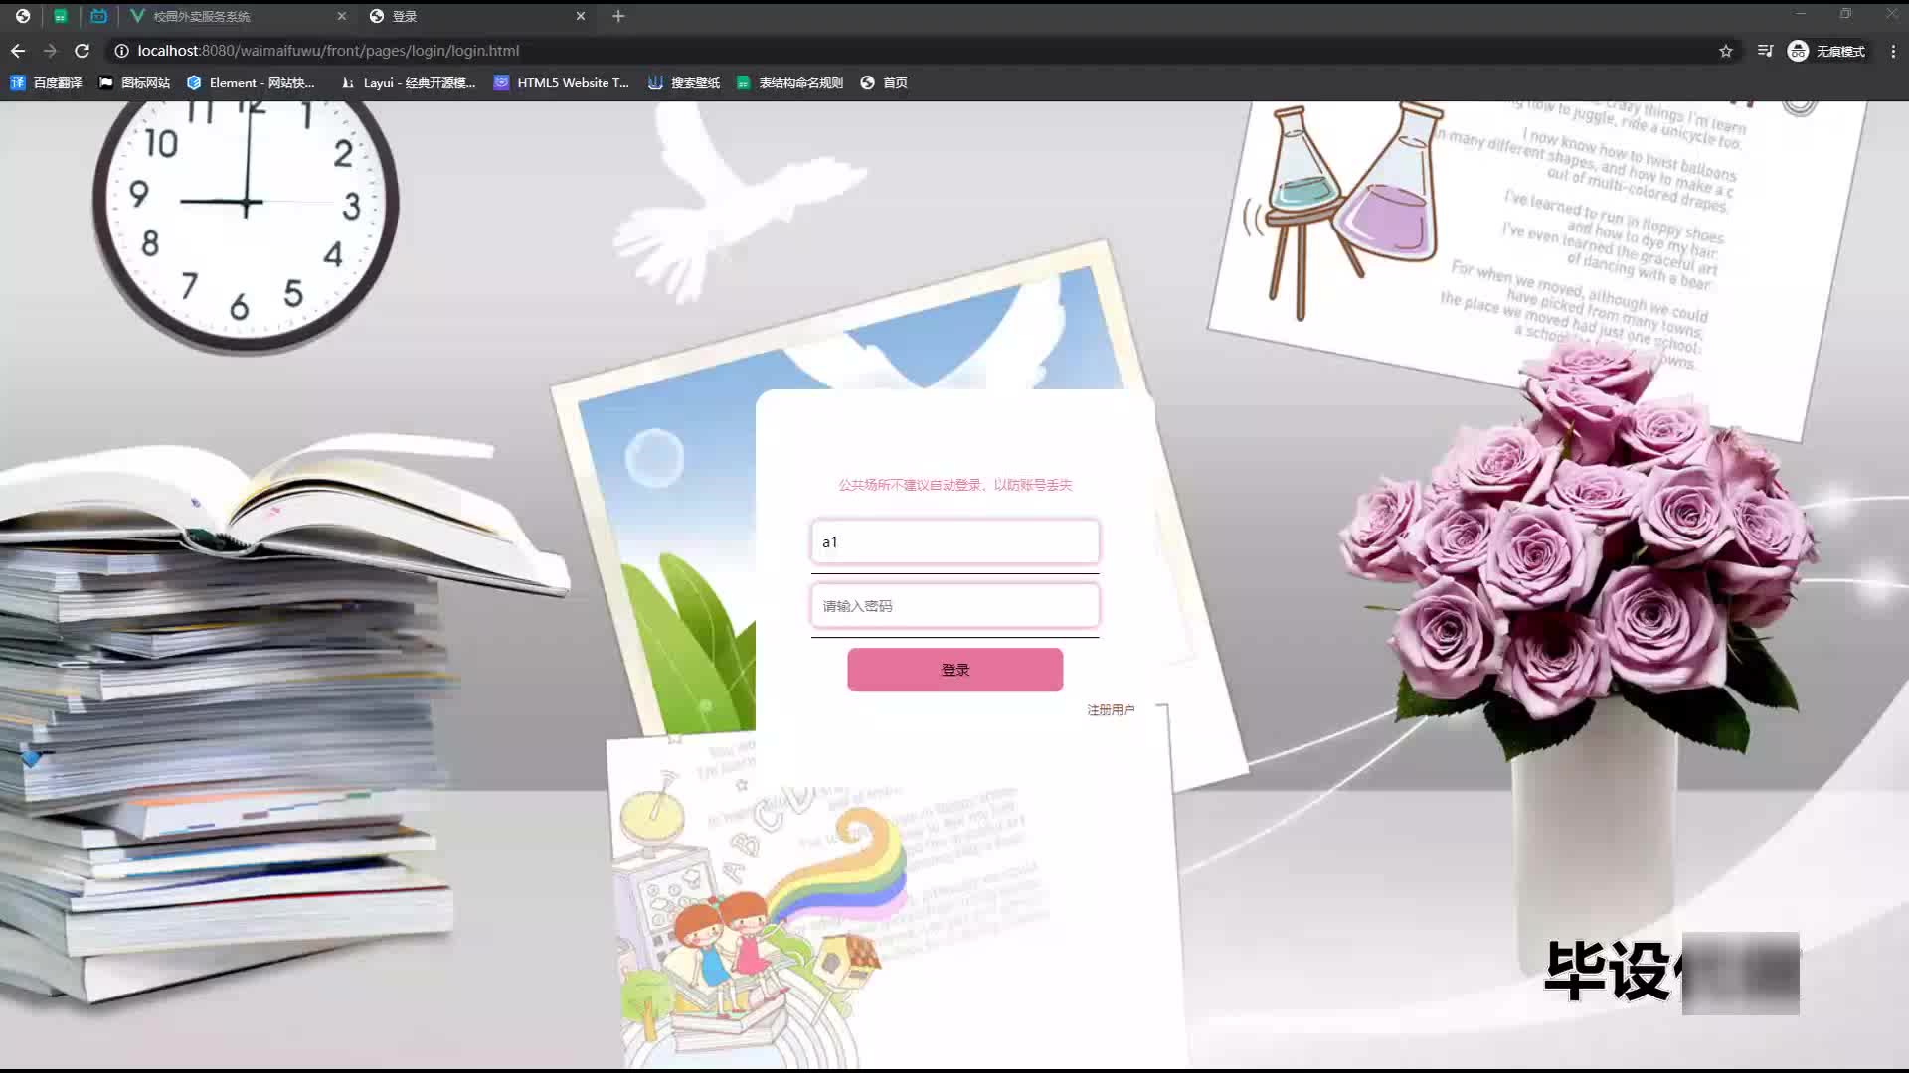Open the 表结构命名规则 bookmark
The image size is (1909, 1073).
click(x=789, y=83)
